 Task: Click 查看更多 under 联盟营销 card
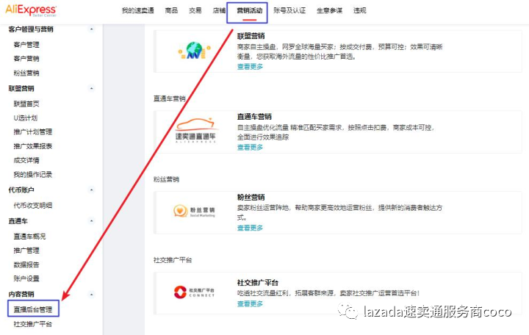pyautogui.click(x=250, y=66)
